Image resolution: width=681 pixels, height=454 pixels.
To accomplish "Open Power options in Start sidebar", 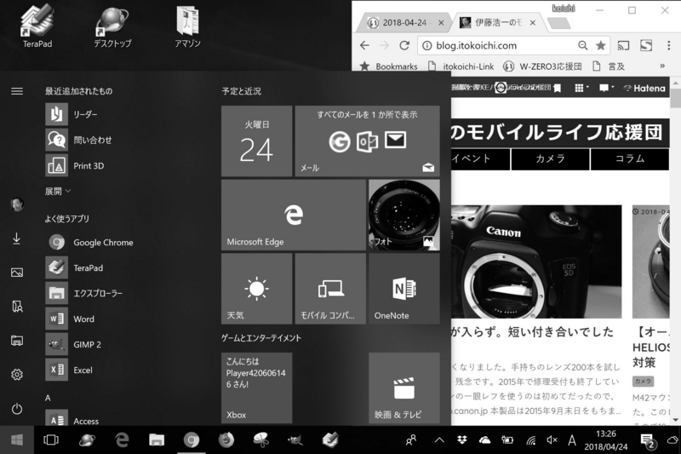I will 17,409.
